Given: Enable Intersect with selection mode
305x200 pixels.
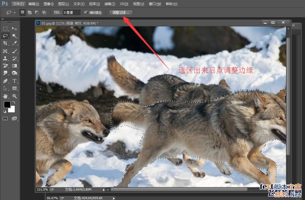Looking at the screenshot, I should click(44, 12).
